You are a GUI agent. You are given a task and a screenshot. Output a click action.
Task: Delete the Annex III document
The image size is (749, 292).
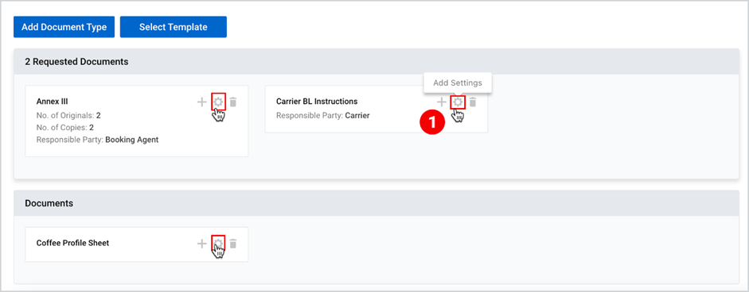coord(233,102)
